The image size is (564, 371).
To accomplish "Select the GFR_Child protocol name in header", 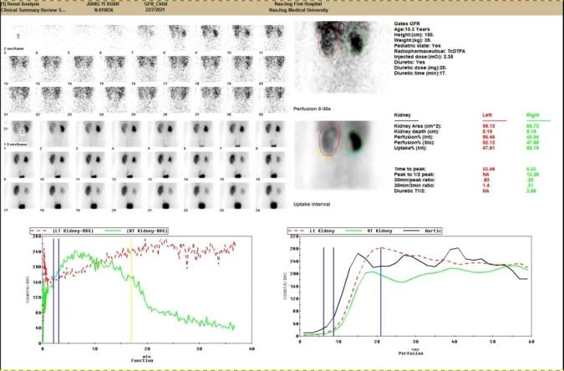I will 155,4.
